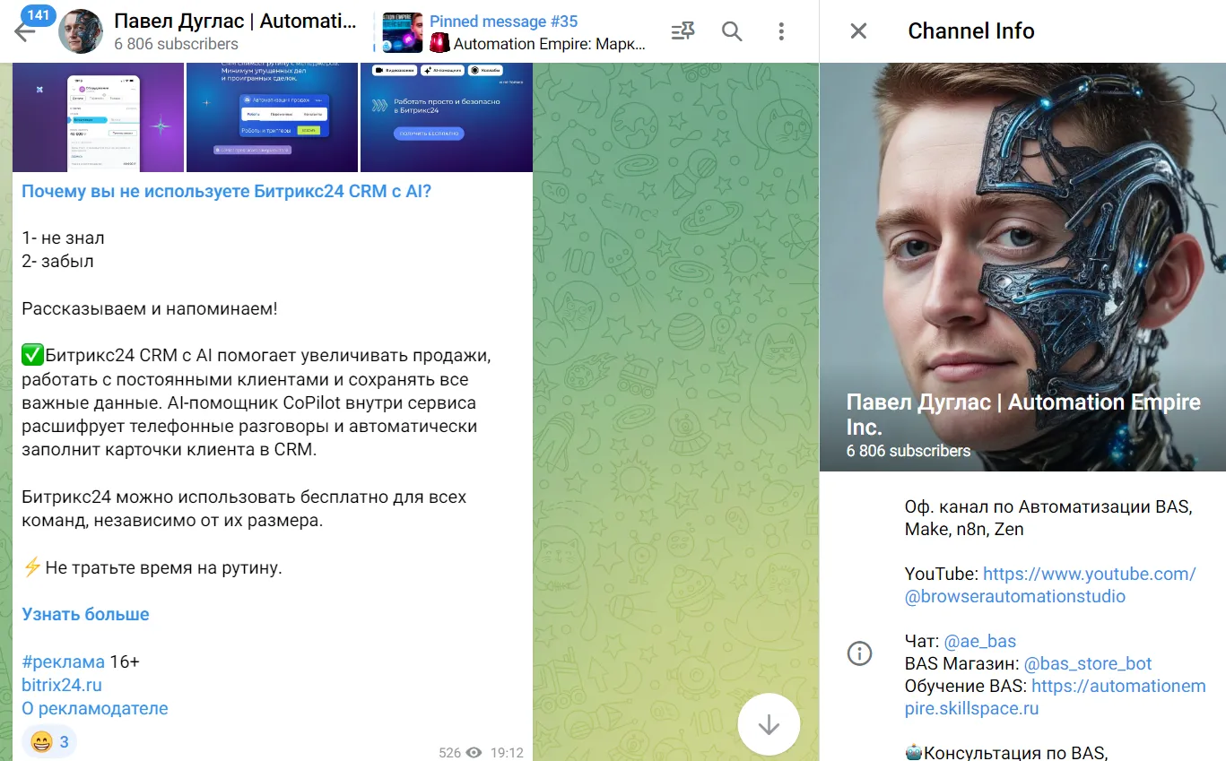Open the @bas_store_bot link
The image size is (1226, 761).
pos(1088,664)
